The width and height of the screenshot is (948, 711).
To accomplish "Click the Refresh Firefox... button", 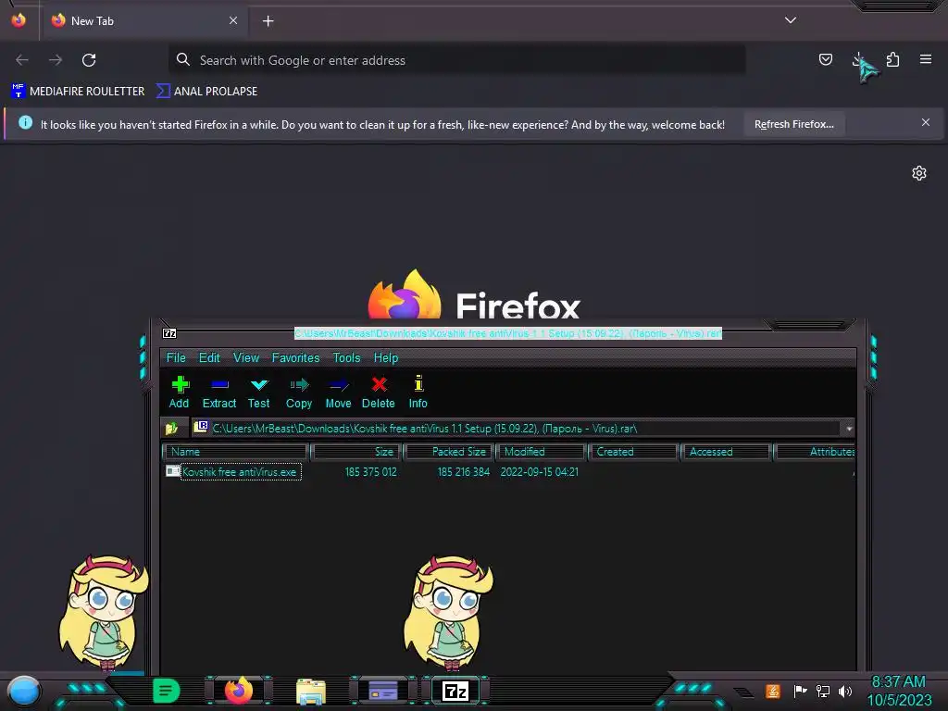I will (793, 125).
